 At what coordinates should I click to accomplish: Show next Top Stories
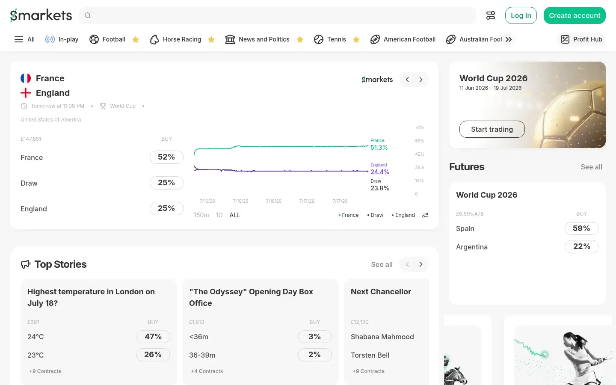(421, 264)
